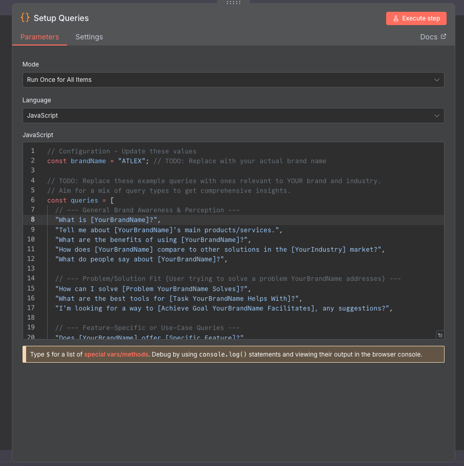Click the expand code editor icon
The width and height of the screenshot is (464, 466).
coord(440,335)
